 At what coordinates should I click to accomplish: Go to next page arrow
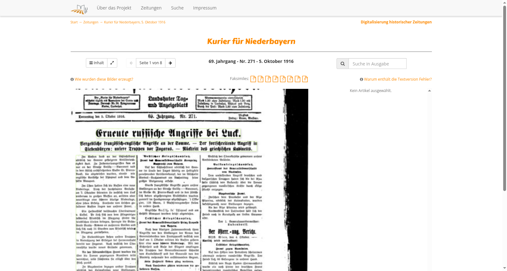coord(170,63)
